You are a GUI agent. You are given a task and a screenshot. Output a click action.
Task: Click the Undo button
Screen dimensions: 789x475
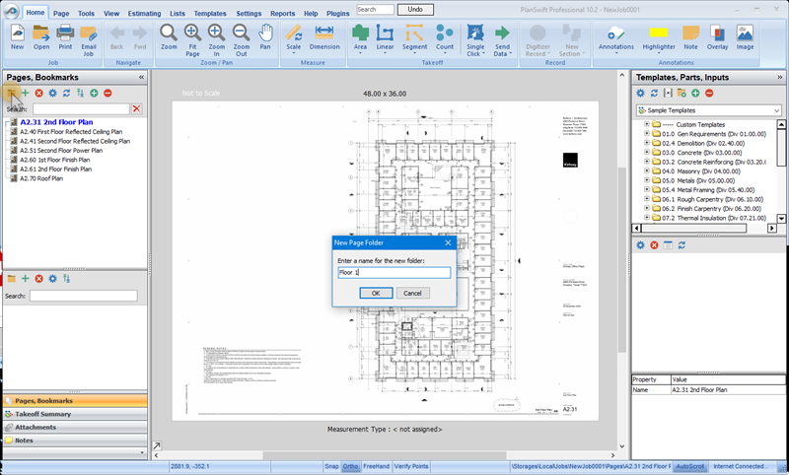415,10
